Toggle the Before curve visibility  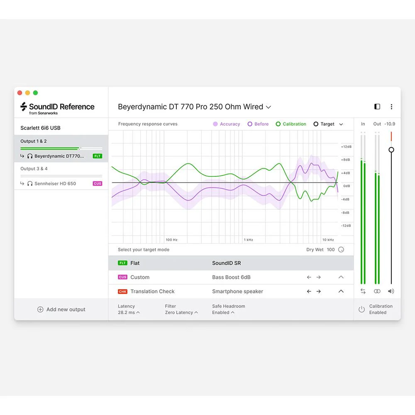point(258,124)
